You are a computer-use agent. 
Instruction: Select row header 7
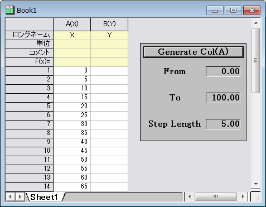tap(30, 124)
